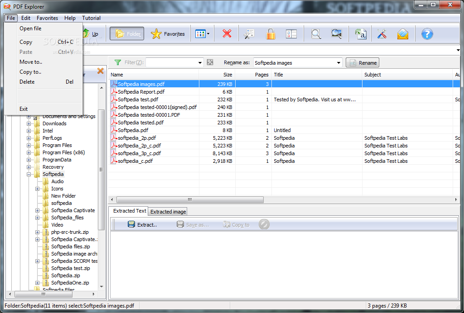Click the colored grid view icon

200,33
